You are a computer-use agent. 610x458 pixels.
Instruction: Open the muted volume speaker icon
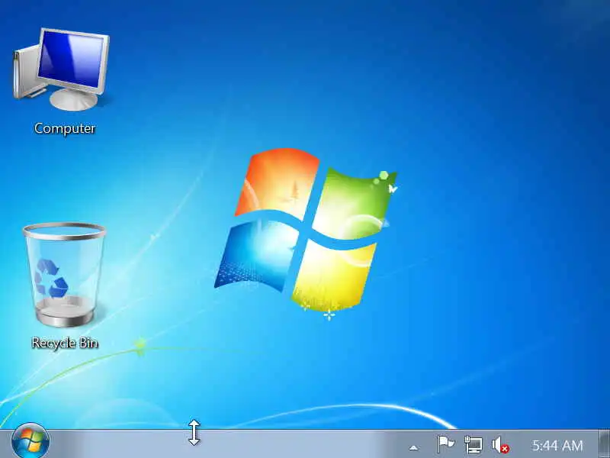pyautogui.click(x=500, y=445)
